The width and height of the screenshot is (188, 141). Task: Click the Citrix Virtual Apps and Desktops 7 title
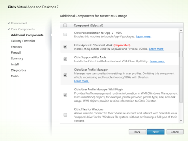tap(33, 7)
